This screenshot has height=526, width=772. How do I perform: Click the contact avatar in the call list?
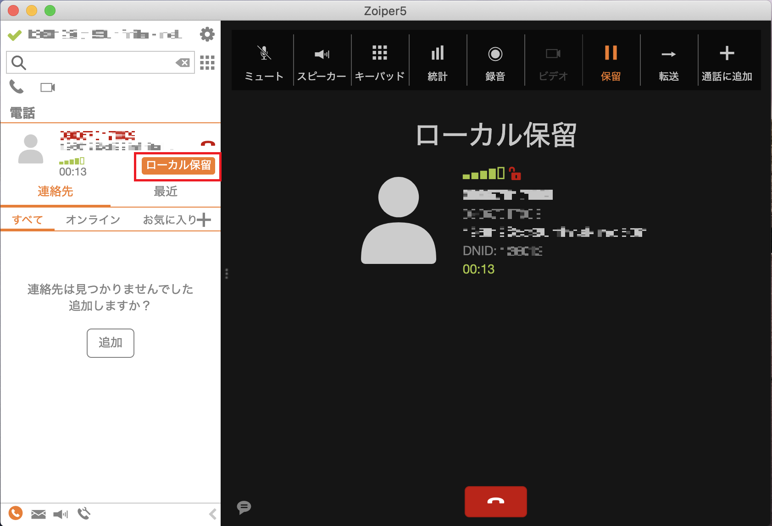[31, 149]
